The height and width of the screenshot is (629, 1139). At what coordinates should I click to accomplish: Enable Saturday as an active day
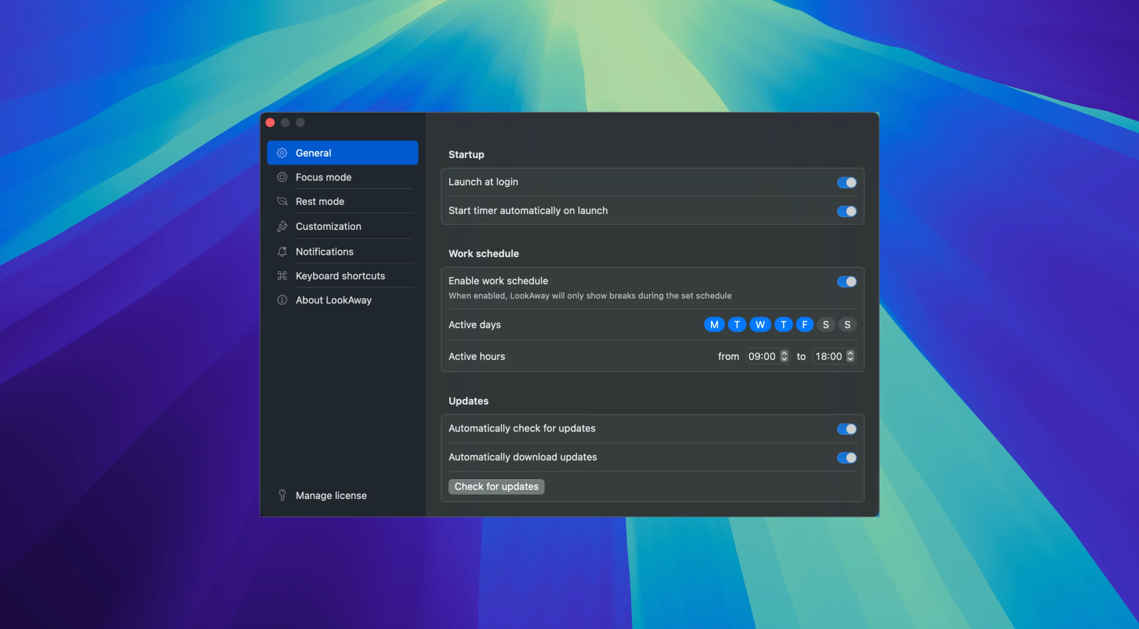pos(825,324)
